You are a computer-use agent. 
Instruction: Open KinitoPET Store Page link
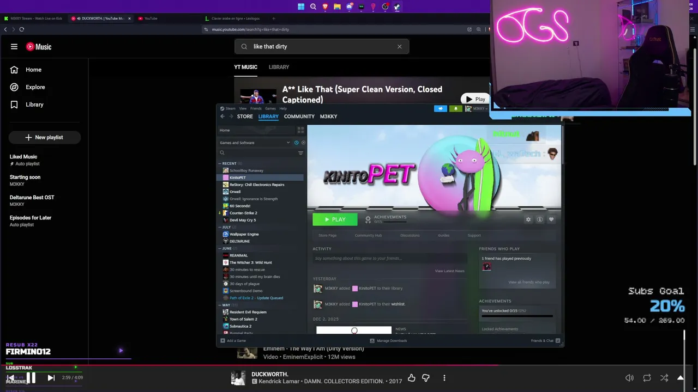(327, 235)
